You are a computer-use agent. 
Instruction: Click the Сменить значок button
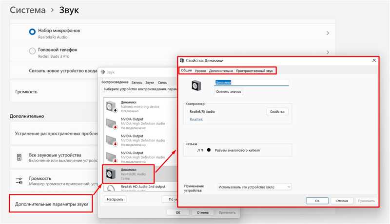click(228, 92)
